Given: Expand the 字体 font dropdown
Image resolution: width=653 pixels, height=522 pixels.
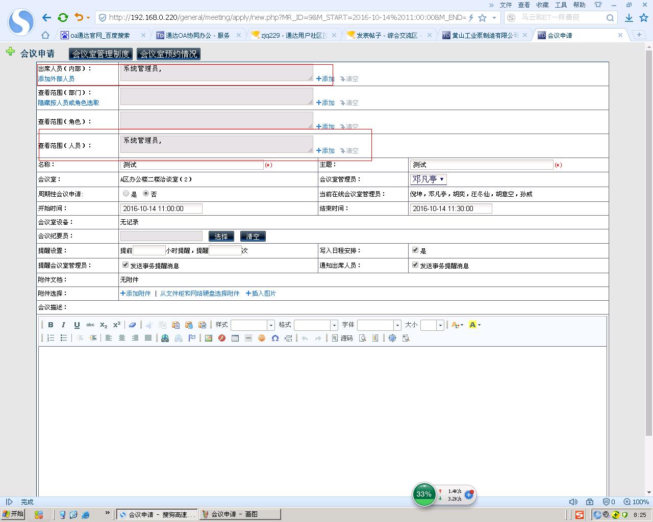Looking at the screenshot, I should click(x=397, y=325).
